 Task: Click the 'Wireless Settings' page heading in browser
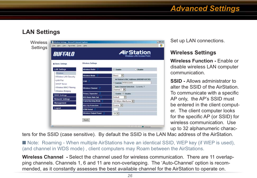pyautogui.click(x=89, y=63)
